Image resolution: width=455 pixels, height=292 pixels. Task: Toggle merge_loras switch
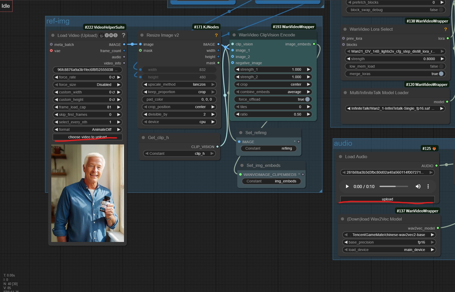pyautogui.click(x=441, y=74)
